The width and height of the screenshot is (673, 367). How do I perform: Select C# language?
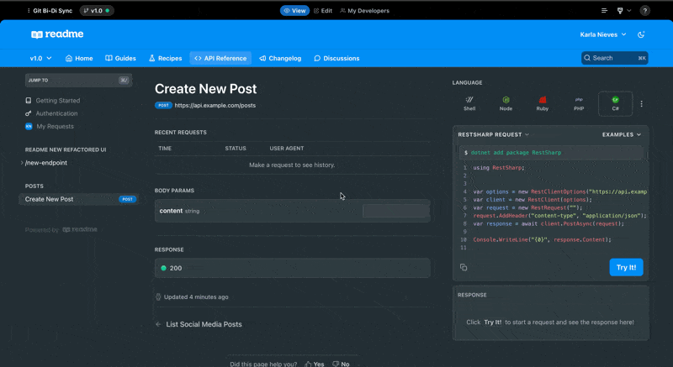(615, 103)
